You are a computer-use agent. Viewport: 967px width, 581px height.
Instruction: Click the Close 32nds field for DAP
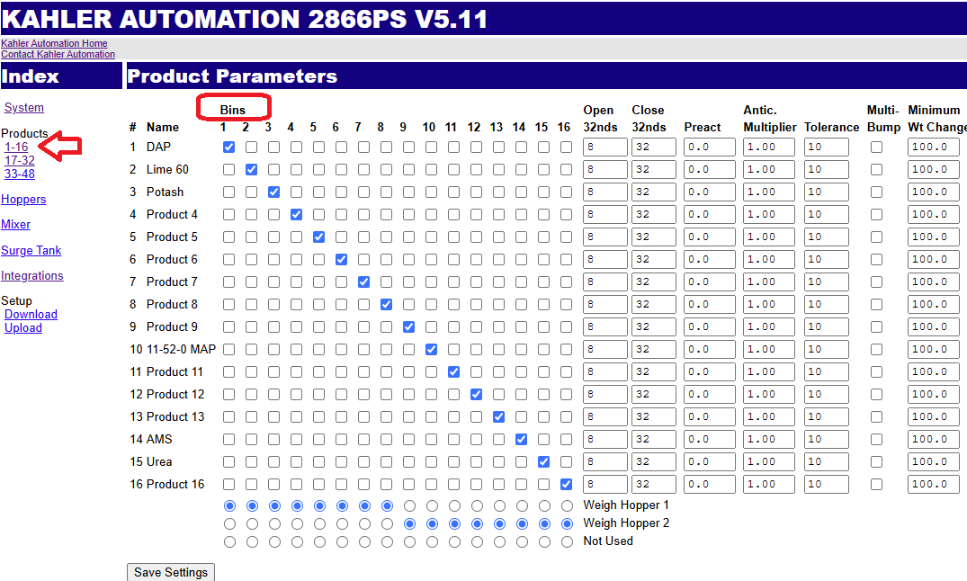tap(654, 147)
